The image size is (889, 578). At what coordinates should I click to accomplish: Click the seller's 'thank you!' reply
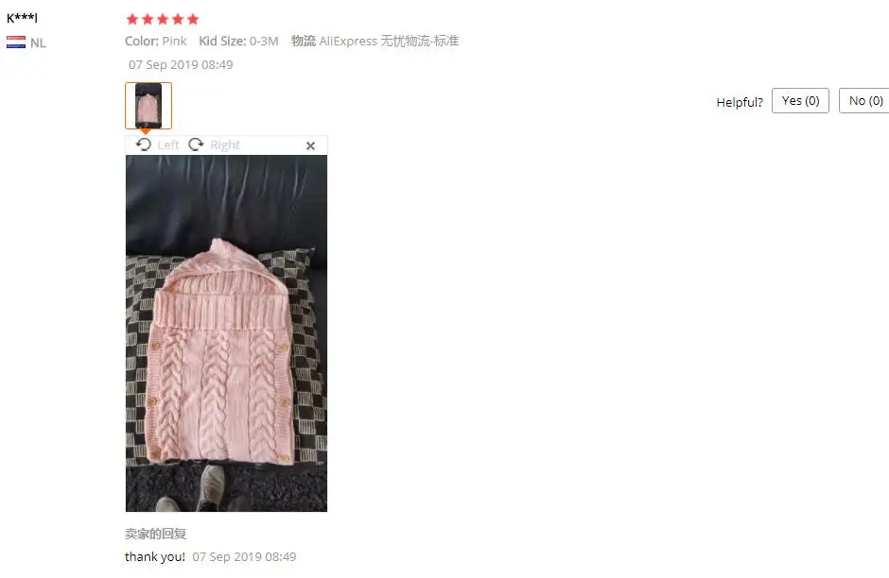click(155, 556)
